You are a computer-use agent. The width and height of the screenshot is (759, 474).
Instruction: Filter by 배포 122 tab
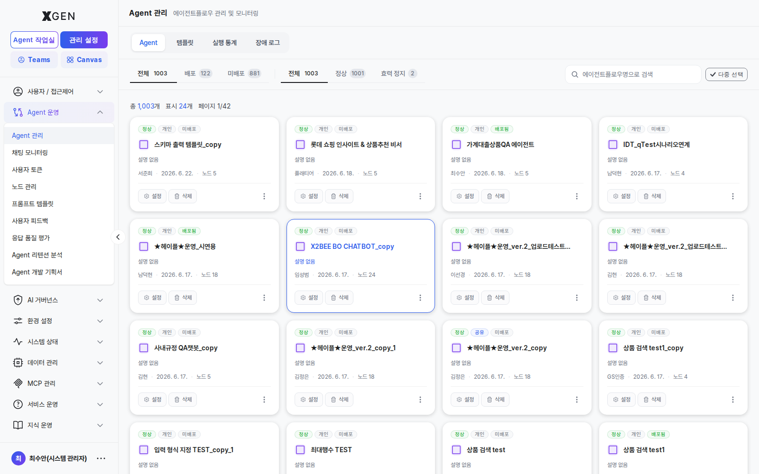pyautogui.click(x=198, y=73)
